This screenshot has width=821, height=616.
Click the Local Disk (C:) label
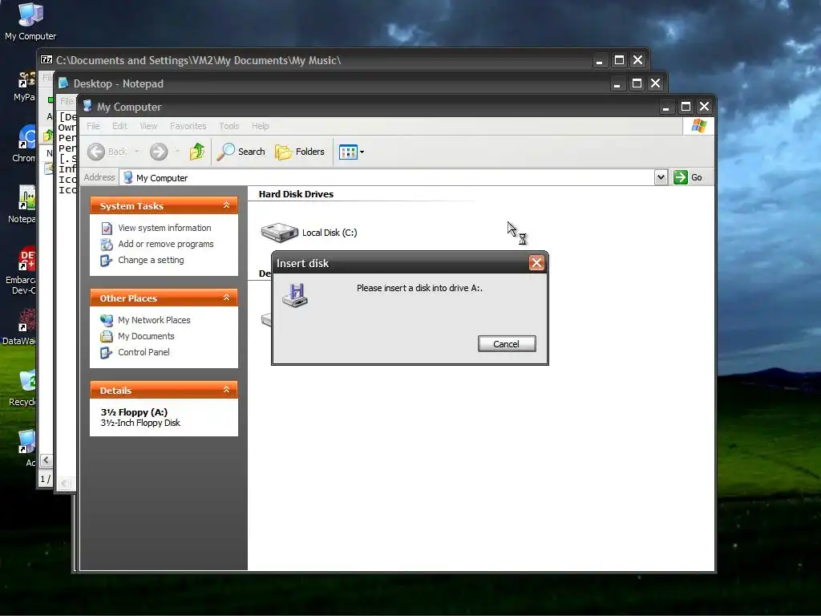coord(330,233)
